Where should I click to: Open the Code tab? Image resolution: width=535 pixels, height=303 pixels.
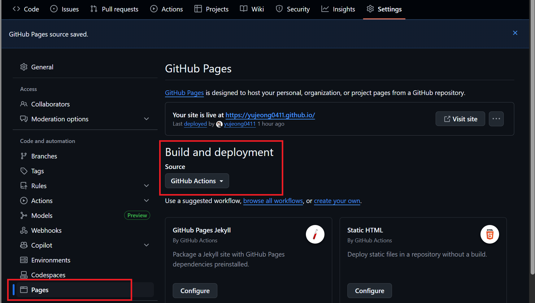coord(26,9)
